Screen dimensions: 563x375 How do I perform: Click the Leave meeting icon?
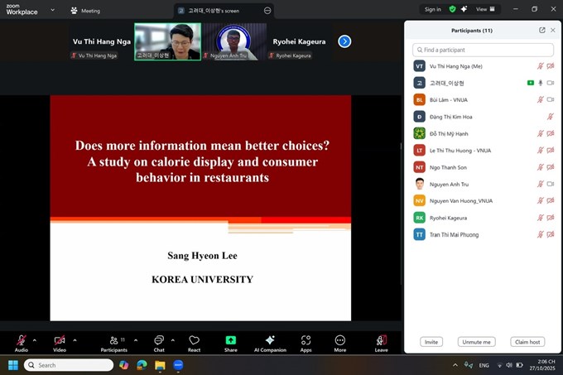(381, 340)
